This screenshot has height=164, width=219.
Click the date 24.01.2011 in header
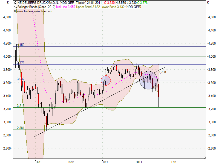click(94, 3)
